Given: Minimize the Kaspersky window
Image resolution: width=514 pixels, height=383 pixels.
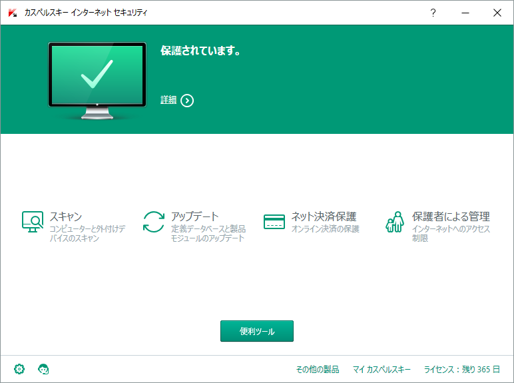Looking at the screenshot, I should tap(465, 13).
